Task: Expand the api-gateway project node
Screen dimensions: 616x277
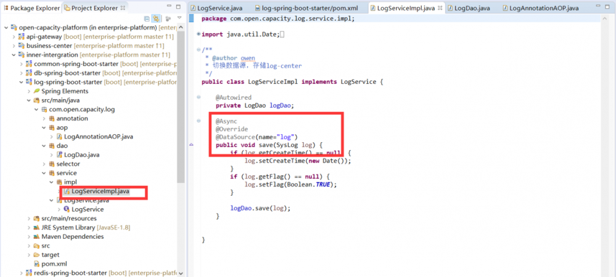Action: coord(14,37)
